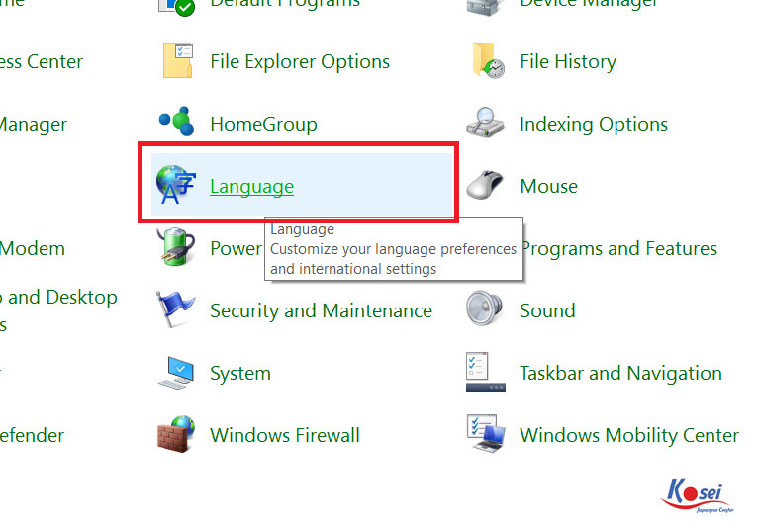This screenshot has width=758, height=528.
Task: Click the Indexing Options magnifier icon
Action: click(485, 123)
